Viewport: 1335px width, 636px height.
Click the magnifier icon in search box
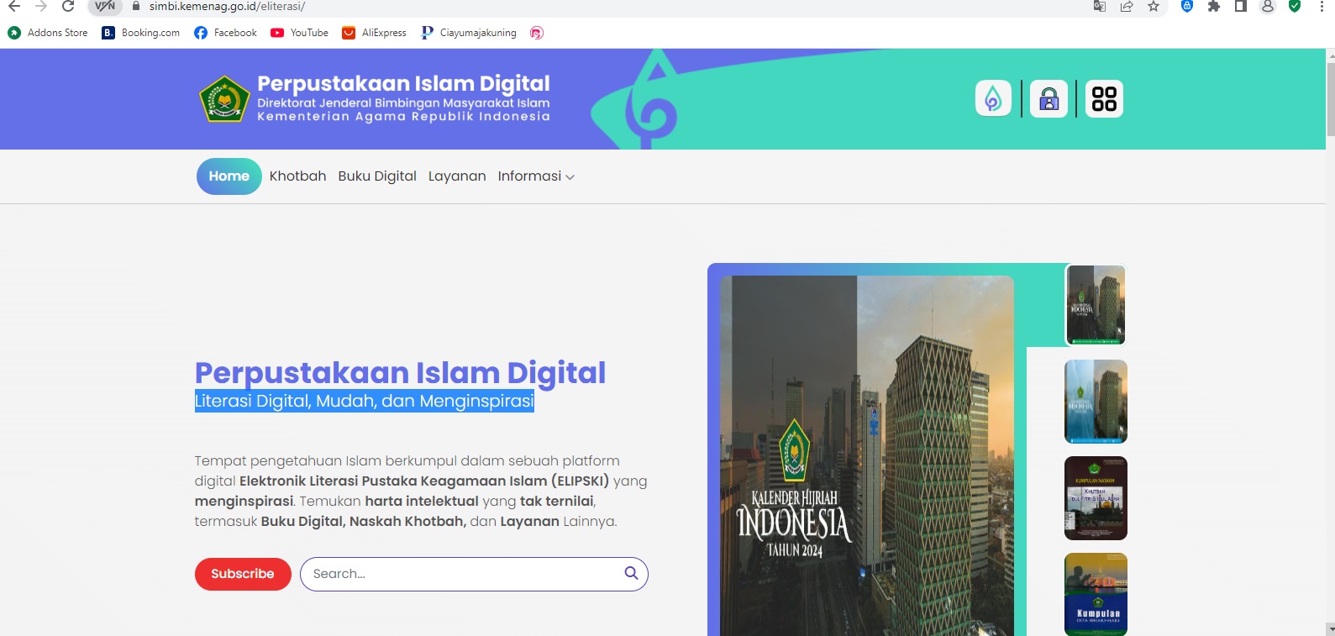[631, 573]
